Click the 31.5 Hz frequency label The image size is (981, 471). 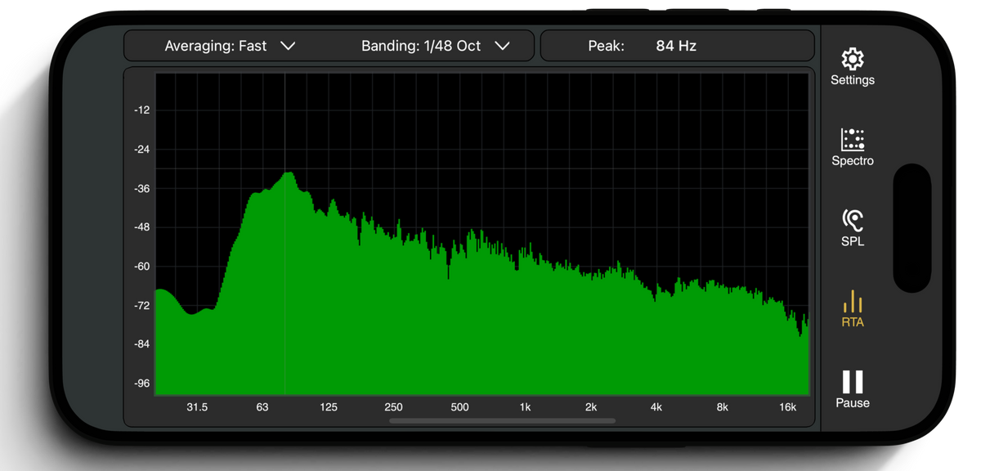(x=197, y=407)
